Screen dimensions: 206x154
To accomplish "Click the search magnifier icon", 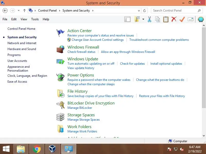I will coord(199,11).
